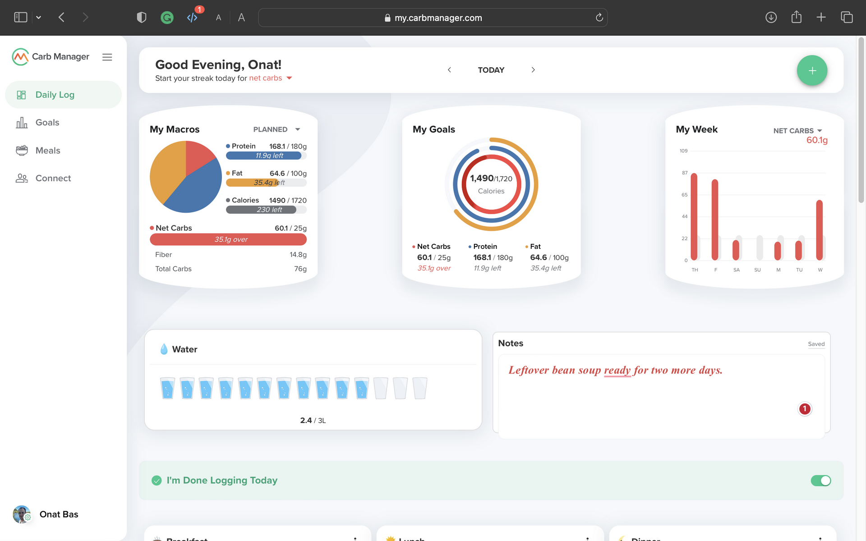Click the green plus add button
The image size is (866, 541).
[812, 70]
